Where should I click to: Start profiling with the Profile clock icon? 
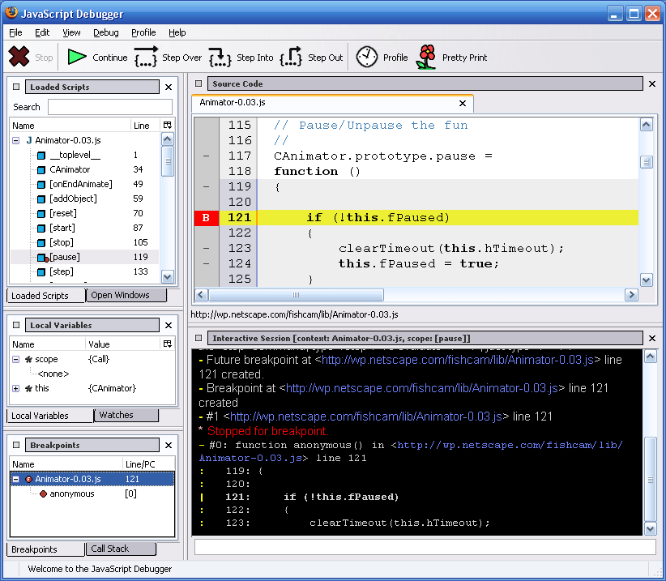coord(369,57)
